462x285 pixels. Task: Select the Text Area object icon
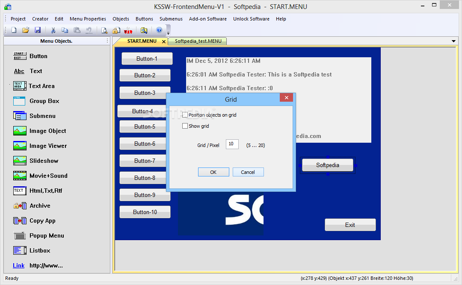(20, 86)
